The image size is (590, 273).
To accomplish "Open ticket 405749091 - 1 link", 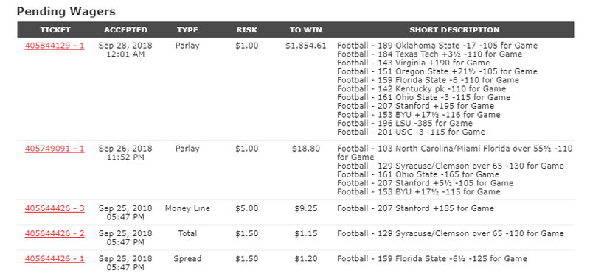I will 55,149.
